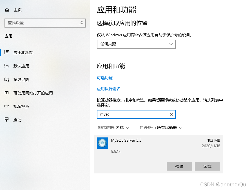
Task: Open the 筛选条件: 所有驱动器 filter dropdown
Action: point(161,128)
